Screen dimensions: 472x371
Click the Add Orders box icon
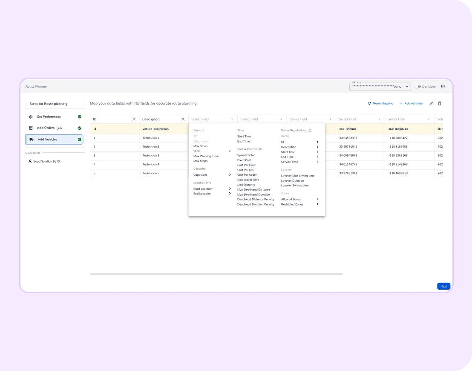click(31, 128)
